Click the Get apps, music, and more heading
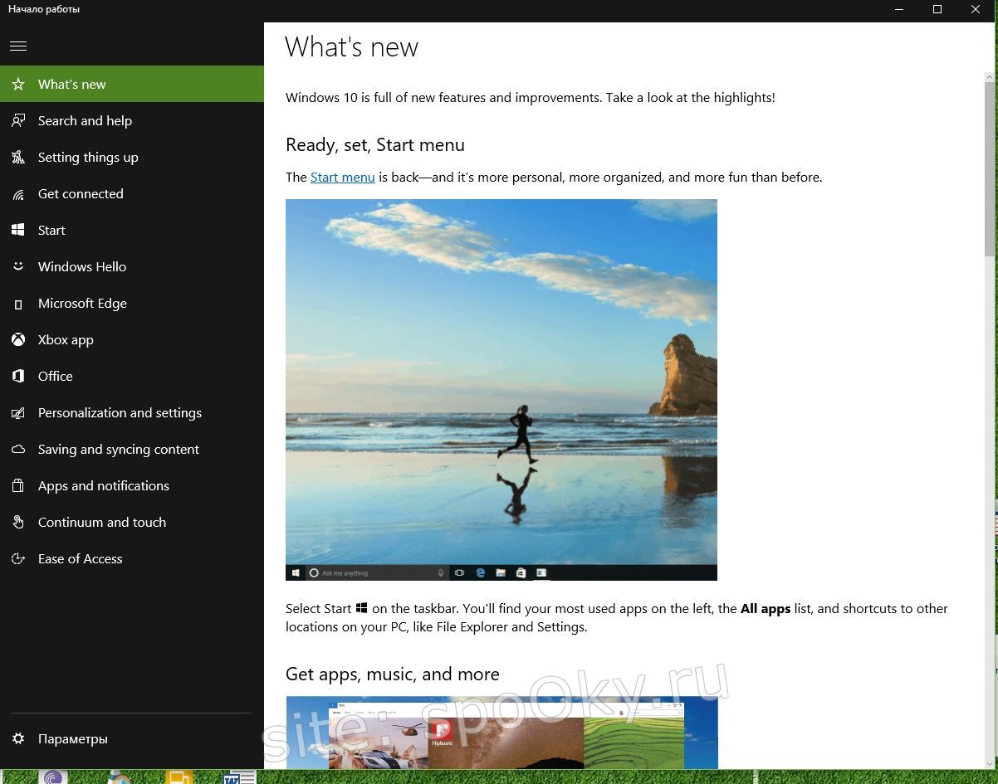The image size is (998, 784). click(x=393, y=674)
